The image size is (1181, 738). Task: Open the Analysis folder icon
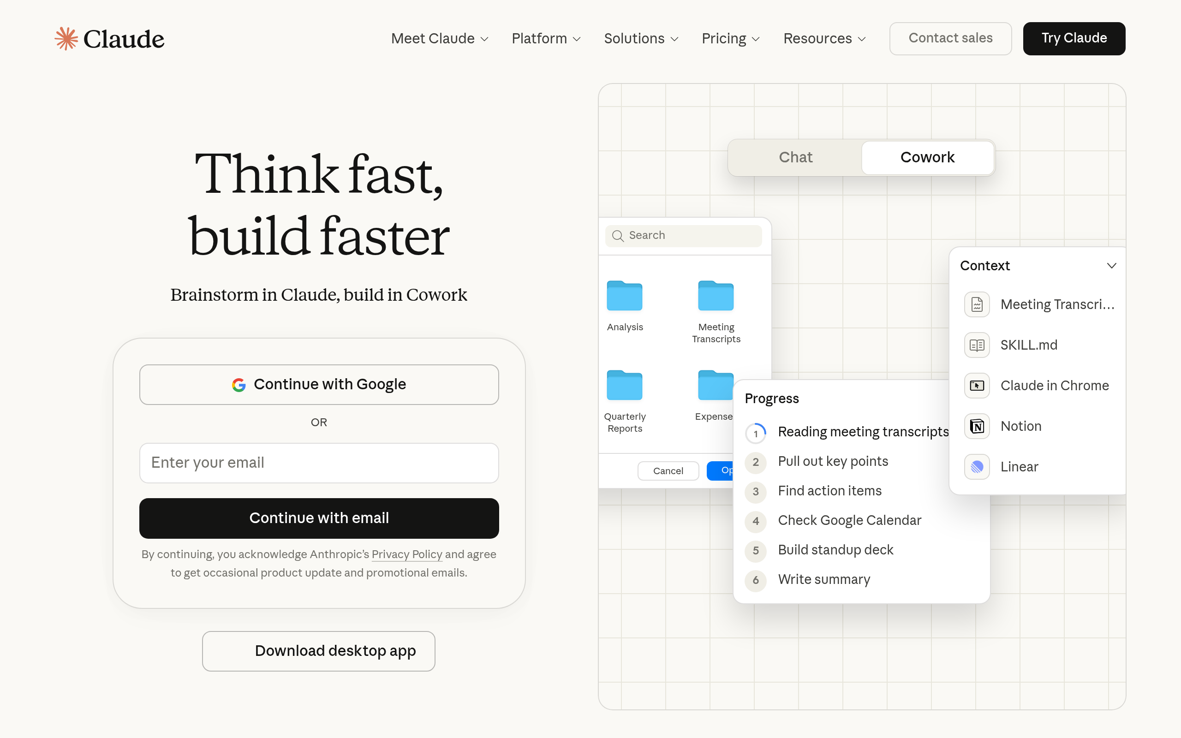pos(624,296)
